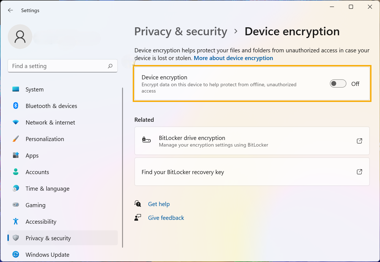Click the back arrow in Settings
The height and width of the screenshot is (262, 380).
click(10, 10)
